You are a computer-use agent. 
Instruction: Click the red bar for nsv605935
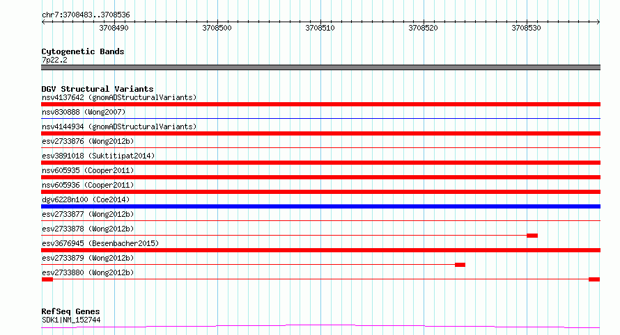(x=320, y=177)
